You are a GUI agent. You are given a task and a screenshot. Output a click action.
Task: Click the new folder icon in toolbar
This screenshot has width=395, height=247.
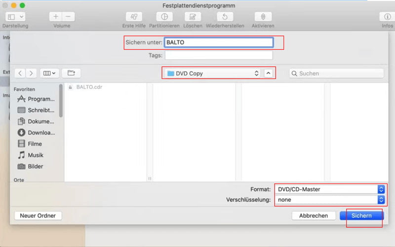(x=71, y=73)
